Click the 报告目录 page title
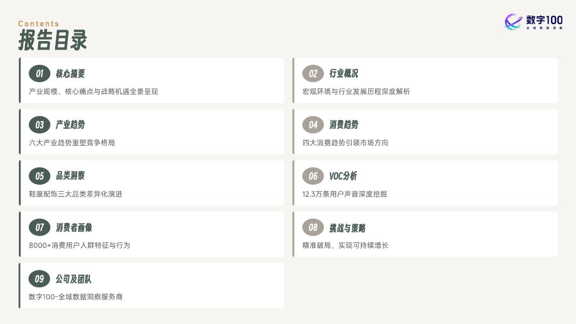 point(52,40)
